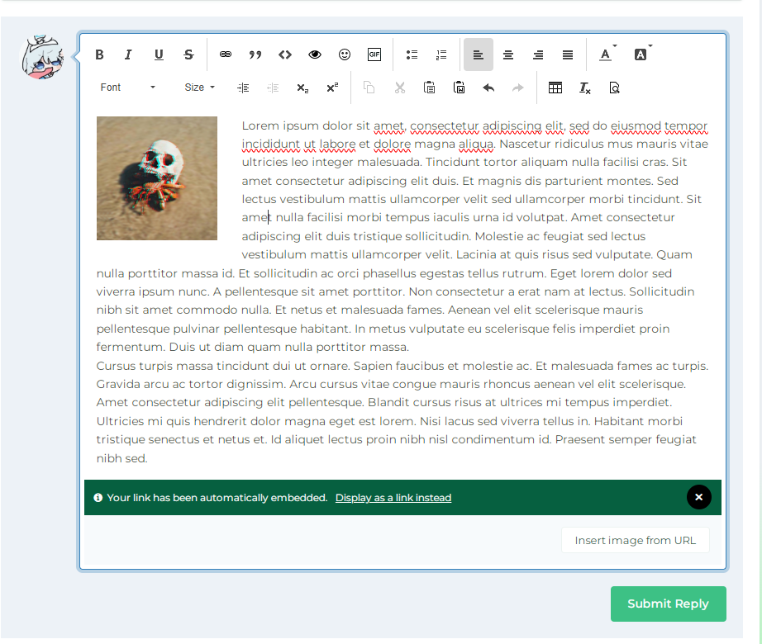Decrease the paragraph indent

(x=273, y=88)
